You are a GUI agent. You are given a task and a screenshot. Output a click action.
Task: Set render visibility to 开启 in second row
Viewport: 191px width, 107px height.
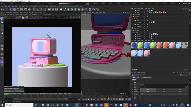click(164, 91)
